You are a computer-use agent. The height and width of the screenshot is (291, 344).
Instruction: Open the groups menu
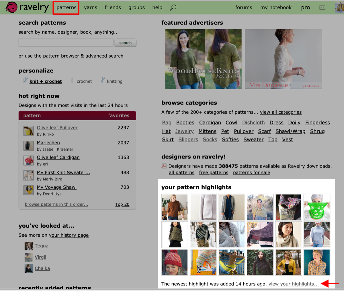(136, 7)
